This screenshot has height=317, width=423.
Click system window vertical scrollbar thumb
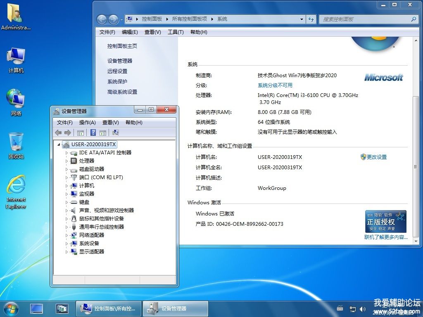(416, 167)
